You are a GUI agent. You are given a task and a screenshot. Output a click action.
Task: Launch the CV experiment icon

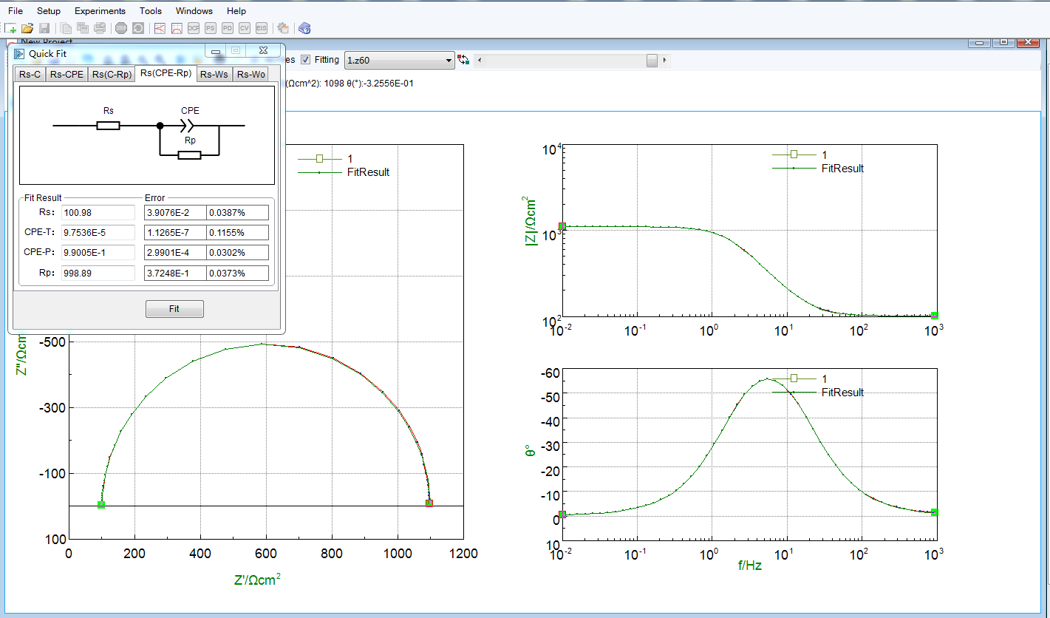(x=245, y=28)
